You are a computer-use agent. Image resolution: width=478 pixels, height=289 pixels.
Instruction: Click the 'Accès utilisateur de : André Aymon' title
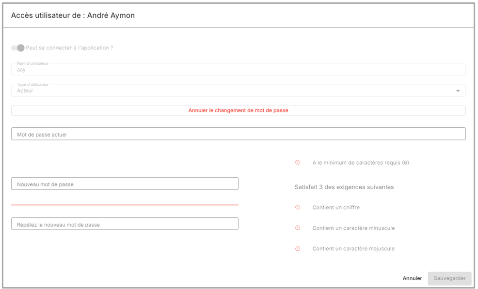73,15
